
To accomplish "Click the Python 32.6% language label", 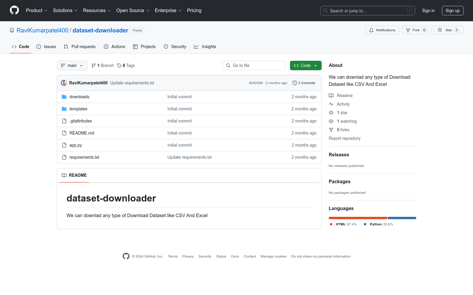I will click(x=378, y=224).
